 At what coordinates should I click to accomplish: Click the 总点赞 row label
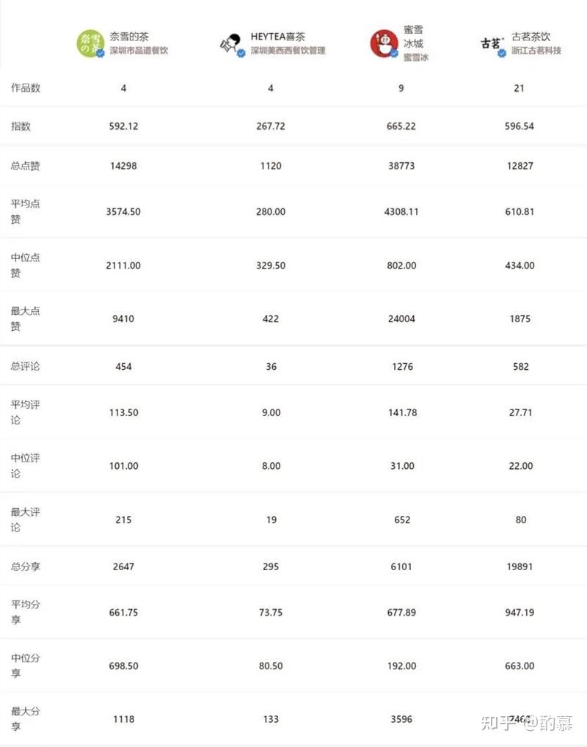click(26, 166)
